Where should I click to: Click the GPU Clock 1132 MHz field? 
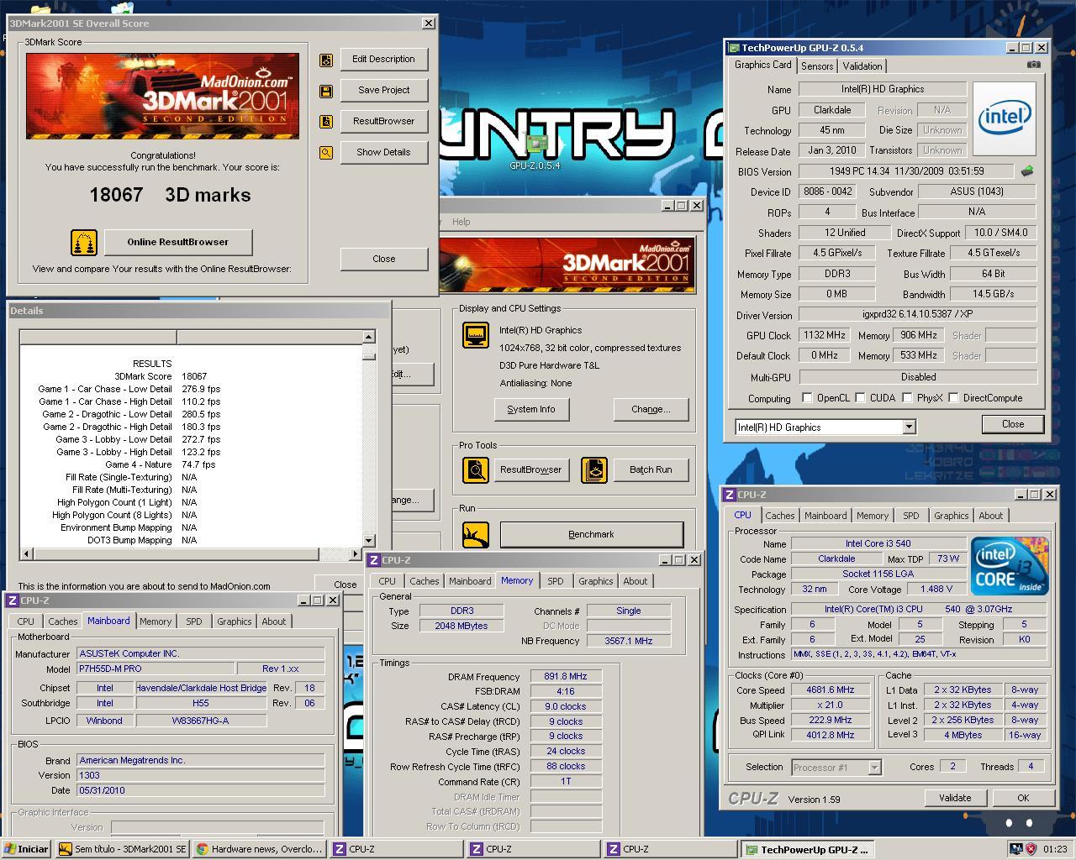point(824,335)
